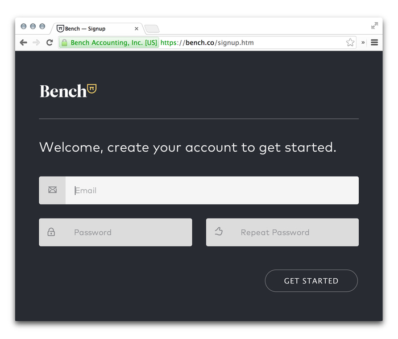
Task: Reload the Bench signup page
Action: (x=49, y=43)
